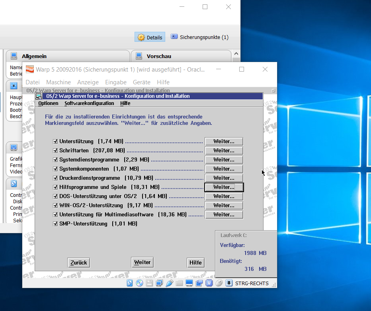Click the scroll-up arrow in VirtualBox Manager details pane
Image resolution: width=371 pixels, height=311 pixels.
point(236,54)
